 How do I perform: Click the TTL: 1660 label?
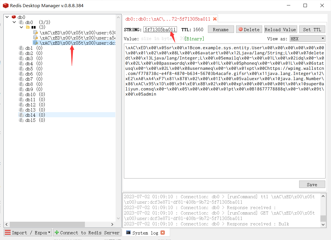pyautogui.click(x=192, y=29)
